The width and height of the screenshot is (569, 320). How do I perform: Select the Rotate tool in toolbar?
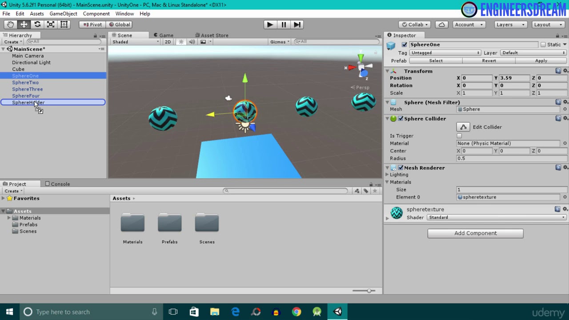click(37, 24)
